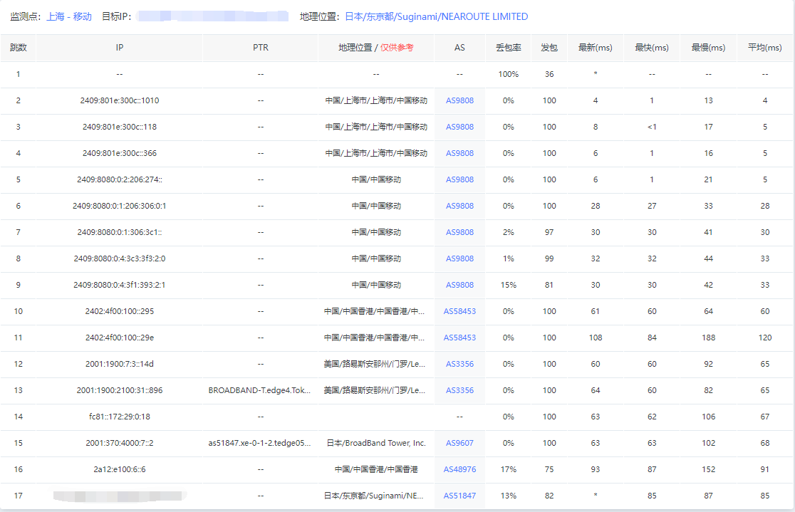Select IP 2402:4f00:100::29e

[x=120, y=338]
